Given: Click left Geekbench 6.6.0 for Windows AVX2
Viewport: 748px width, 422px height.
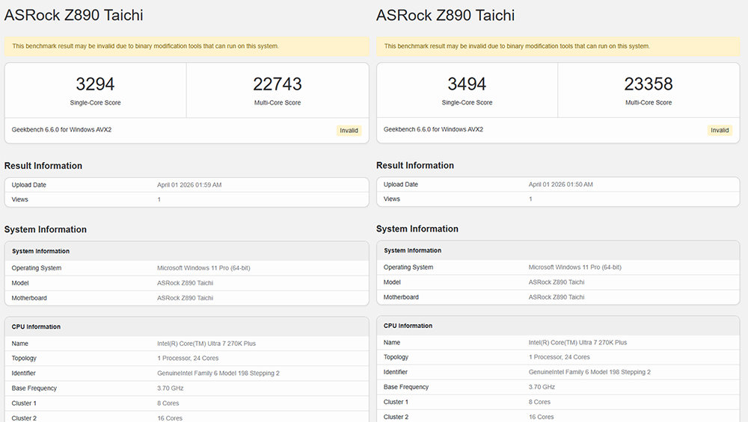Looking at the screenshot, I should 61,129.
